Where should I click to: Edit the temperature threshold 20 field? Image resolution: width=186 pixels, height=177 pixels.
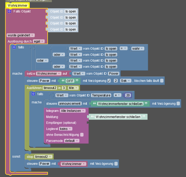point(128,95)
